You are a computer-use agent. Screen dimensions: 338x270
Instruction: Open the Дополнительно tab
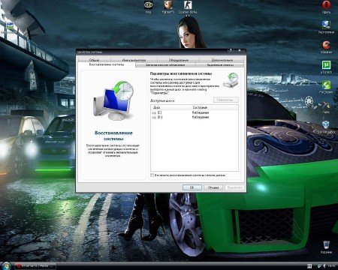tap(222, 60)
